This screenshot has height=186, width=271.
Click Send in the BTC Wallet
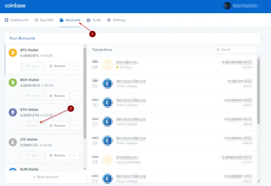coord(32,66)
